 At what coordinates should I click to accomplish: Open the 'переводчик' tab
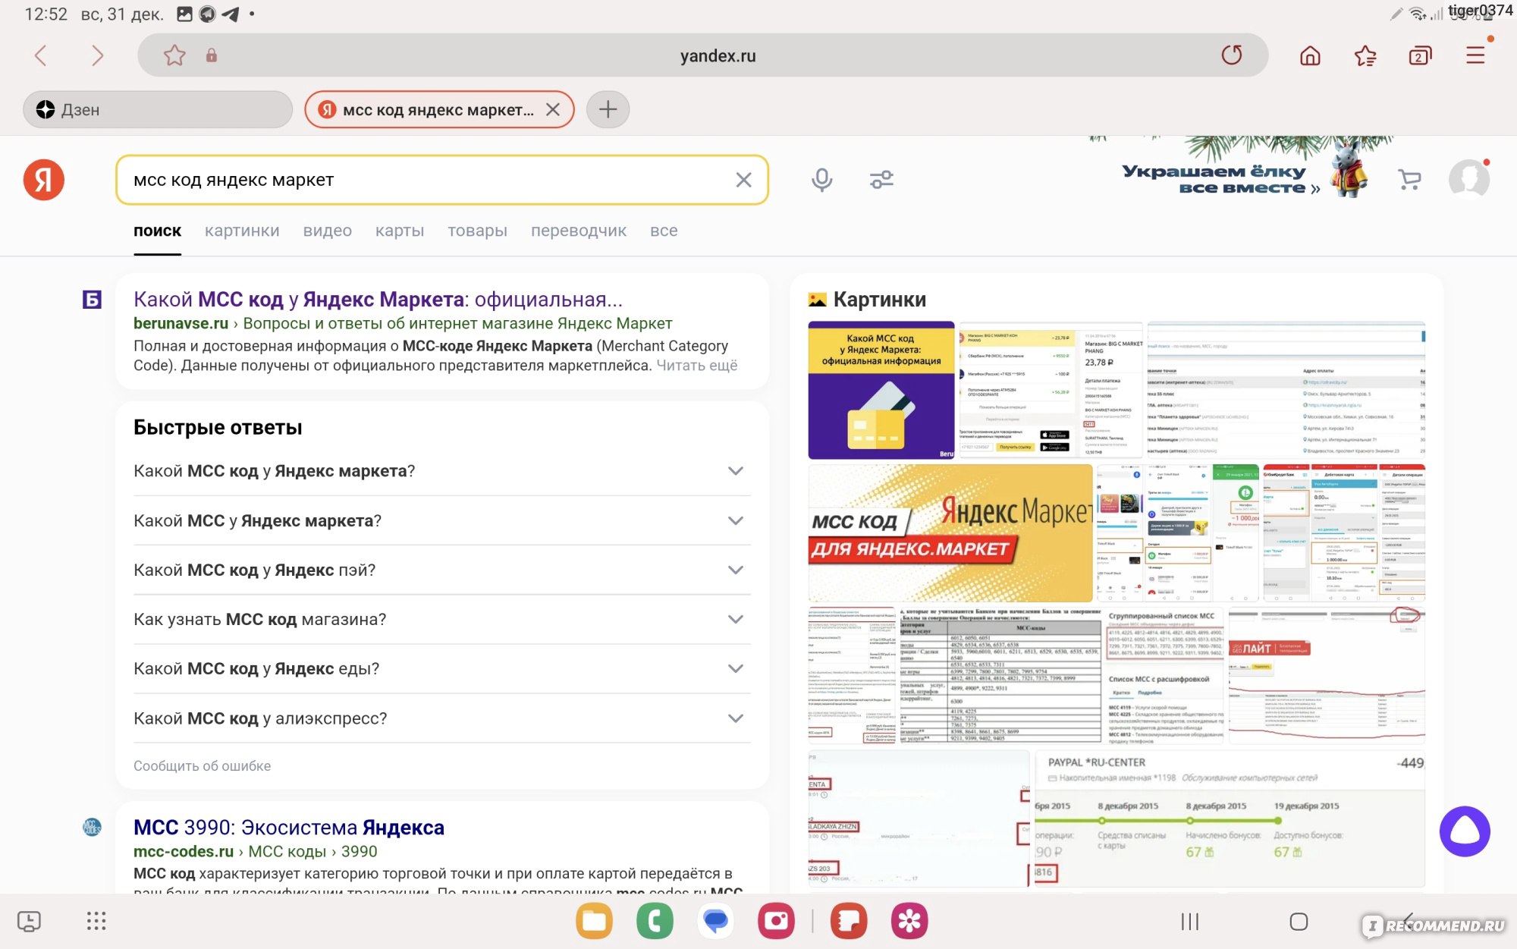coord(579,231)
